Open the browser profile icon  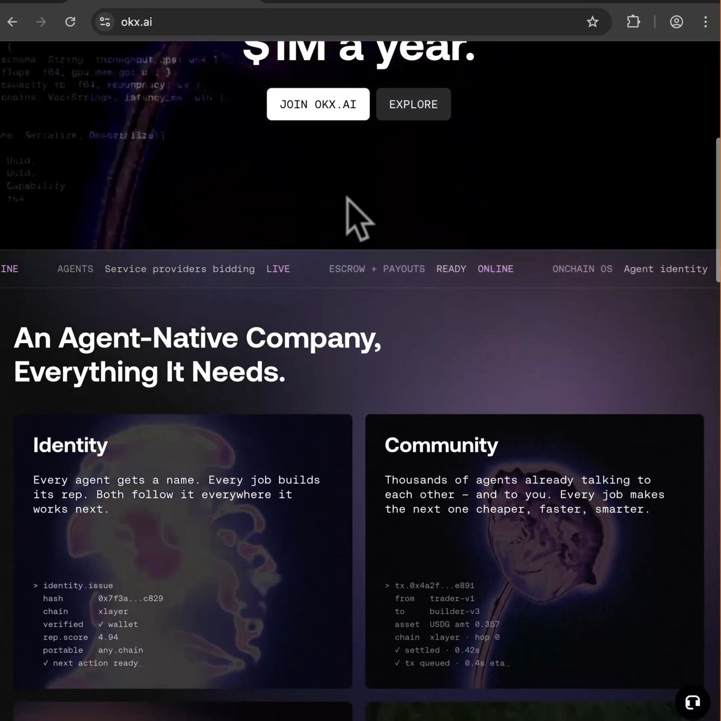(677, 22)
